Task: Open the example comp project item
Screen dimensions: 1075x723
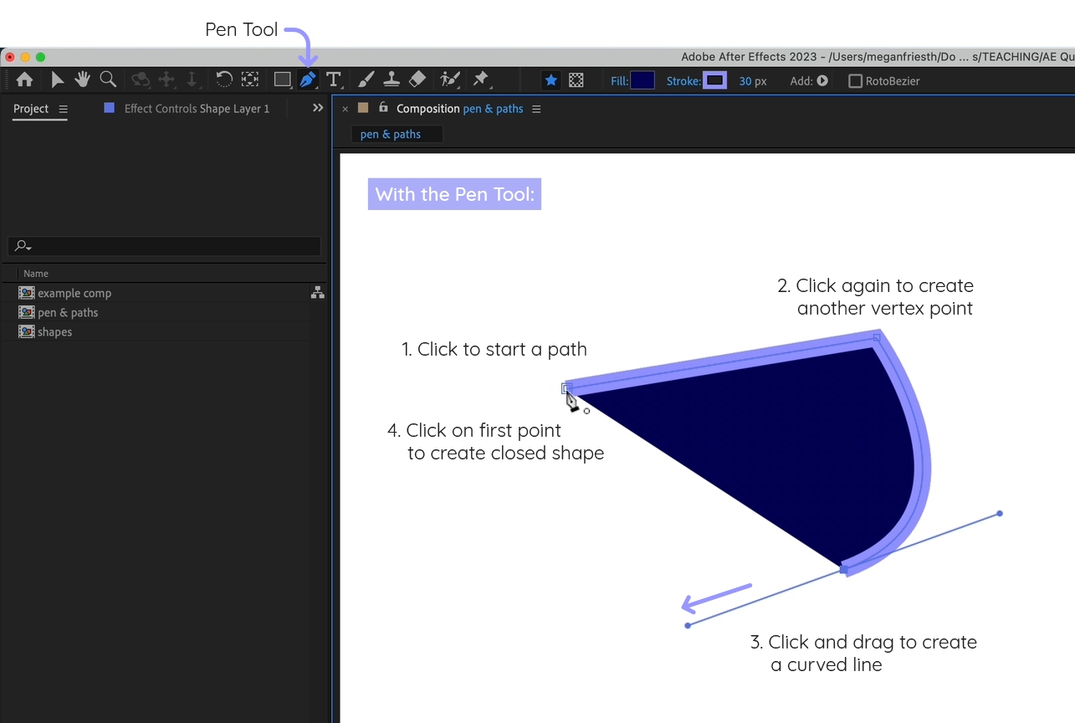Action: (x=74, y=293)
